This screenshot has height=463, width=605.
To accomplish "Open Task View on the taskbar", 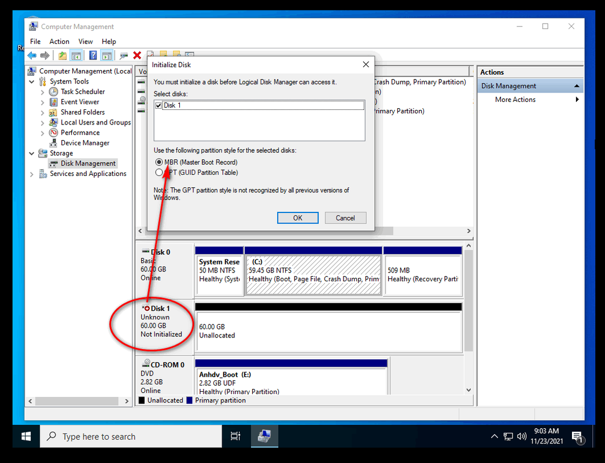I will click(x=235, y=436).
